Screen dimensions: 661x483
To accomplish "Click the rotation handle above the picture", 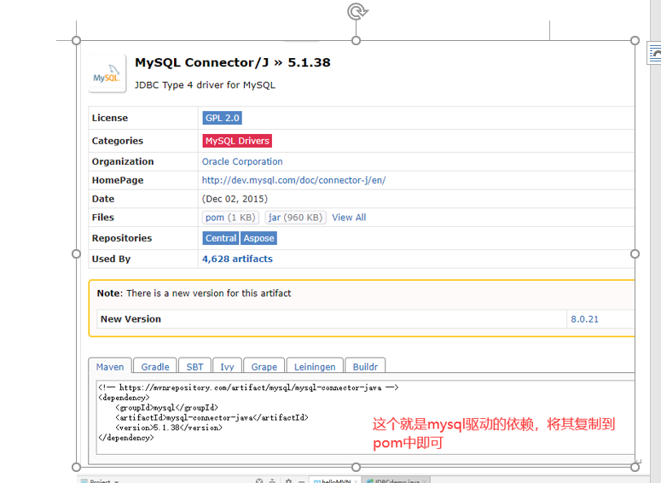I will (357, 11).
